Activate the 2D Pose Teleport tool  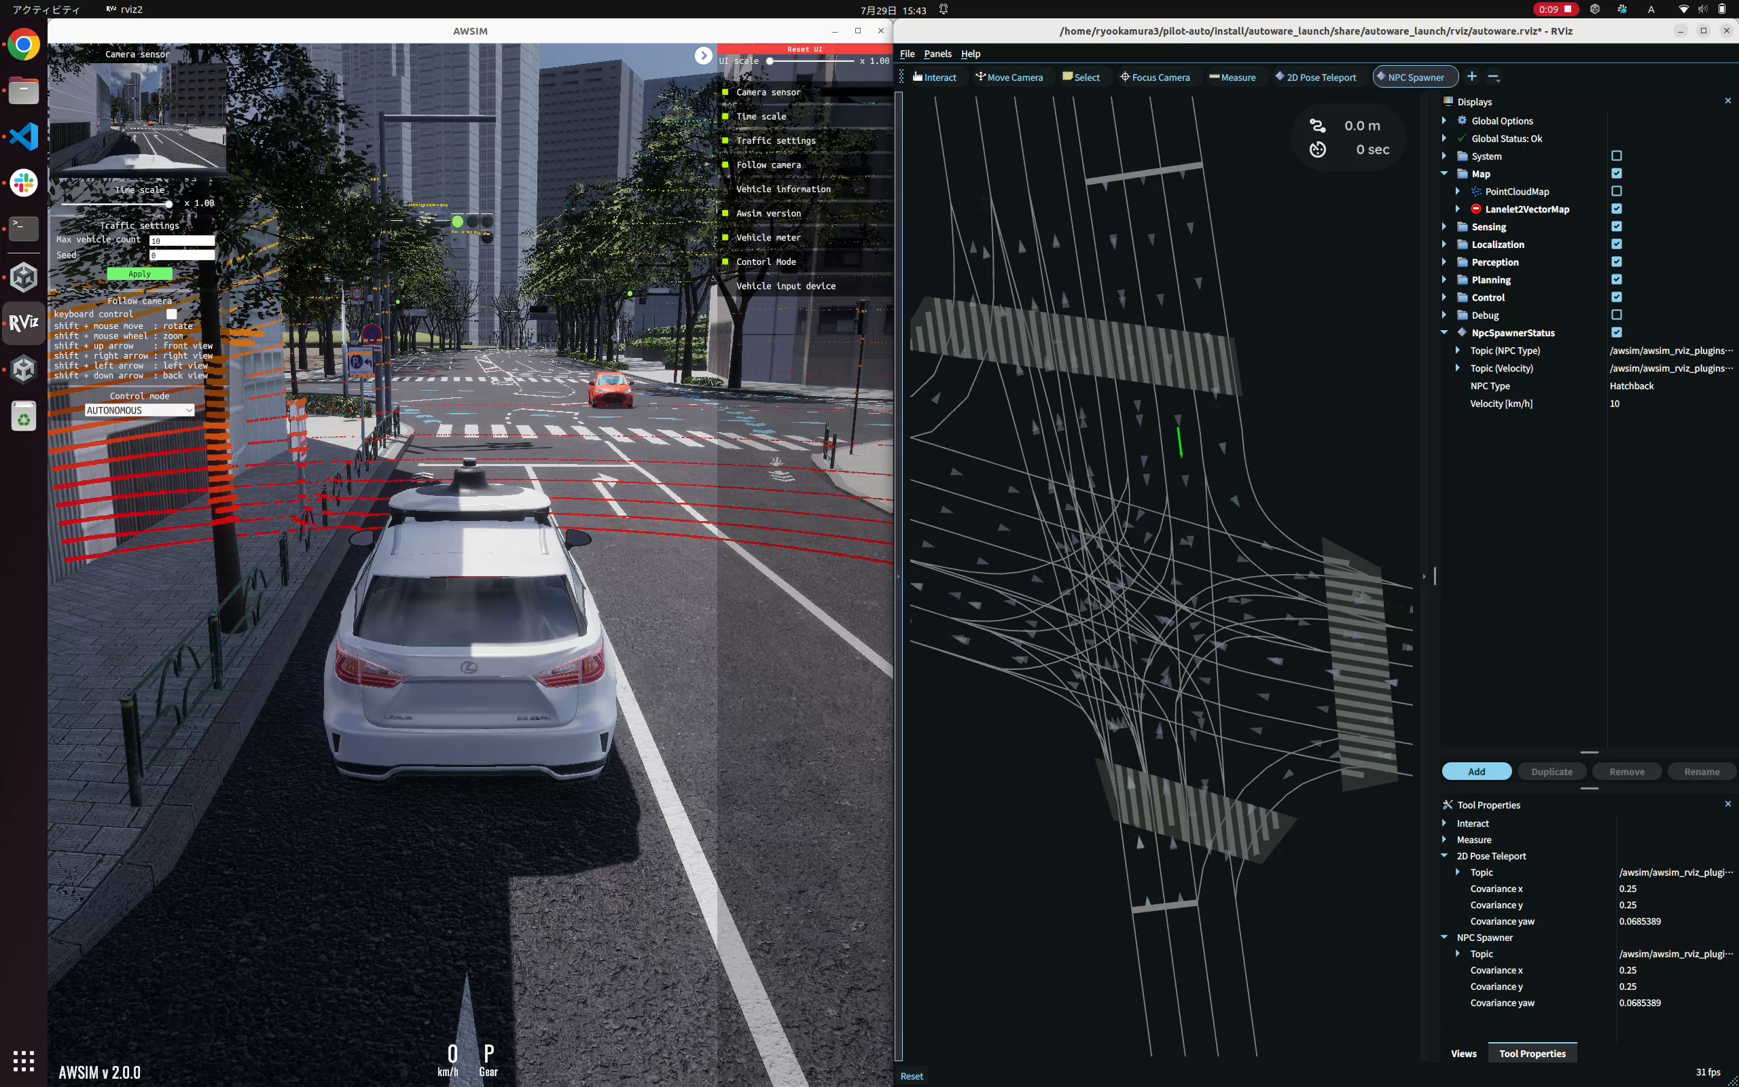pyautogui.click(x=1315, y=77)
